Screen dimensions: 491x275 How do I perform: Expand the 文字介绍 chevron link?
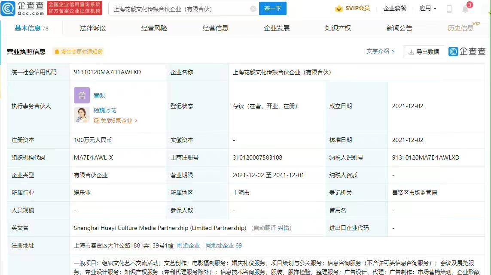[x=381, y=51]
